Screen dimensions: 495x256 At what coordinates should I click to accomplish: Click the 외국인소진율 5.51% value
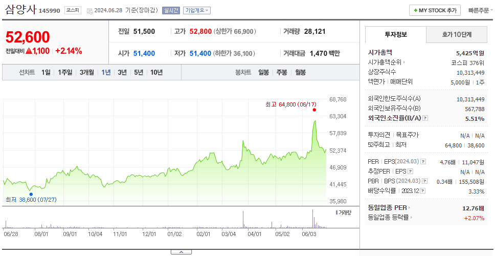point(475,118)
